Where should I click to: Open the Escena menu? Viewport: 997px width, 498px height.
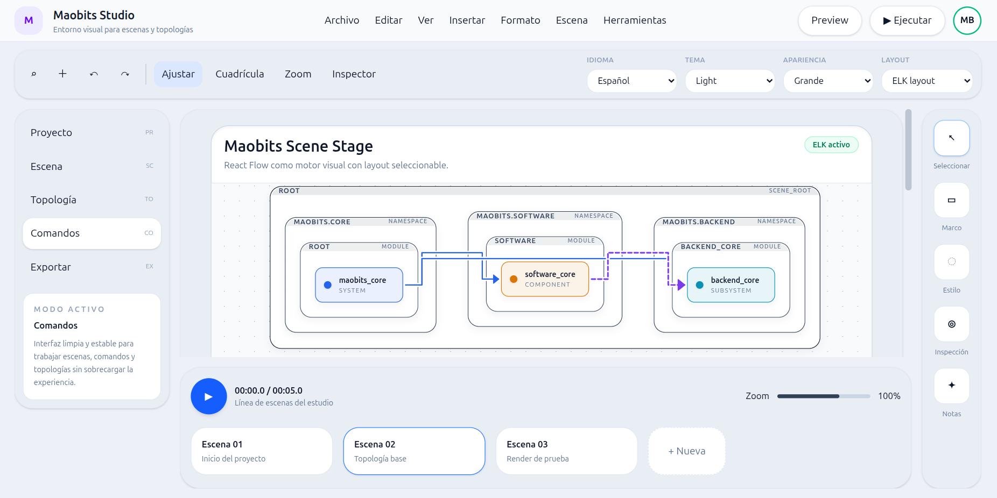(x=571, y=20)
